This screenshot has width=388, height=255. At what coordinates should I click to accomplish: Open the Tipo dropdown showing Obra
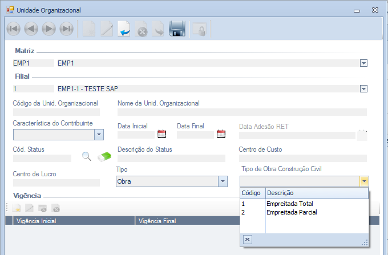pos(223,181)
